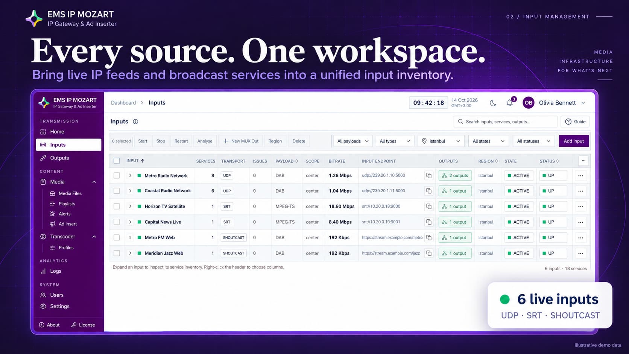Image resolution: width=629 pixels, height=354 pixels.
Task: Check the Coastal Radio Network row
Action: (x=117, y=191)
